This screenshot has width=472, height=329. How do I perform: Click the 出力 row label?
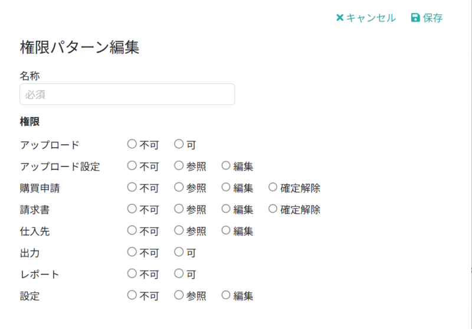point(30,253)
